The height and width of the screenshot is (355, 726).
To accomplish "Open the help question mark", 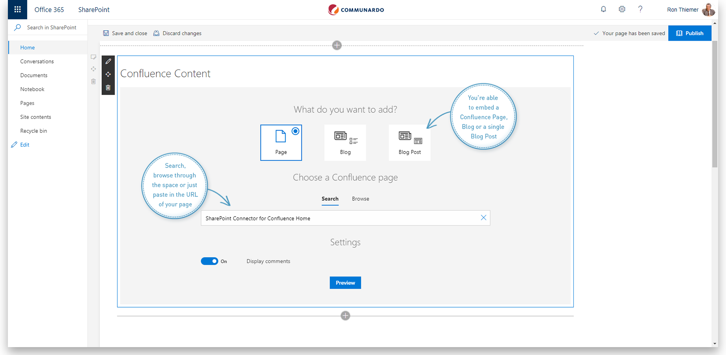I will [640, 9].
